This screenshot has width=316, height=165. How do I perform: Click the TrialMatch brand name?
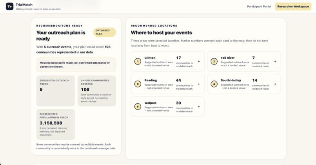[24, 5]
